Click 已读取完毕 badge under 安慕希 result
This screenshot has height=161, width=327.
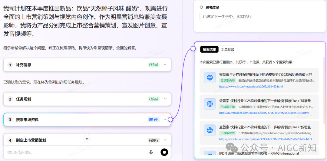coord(227,80)
